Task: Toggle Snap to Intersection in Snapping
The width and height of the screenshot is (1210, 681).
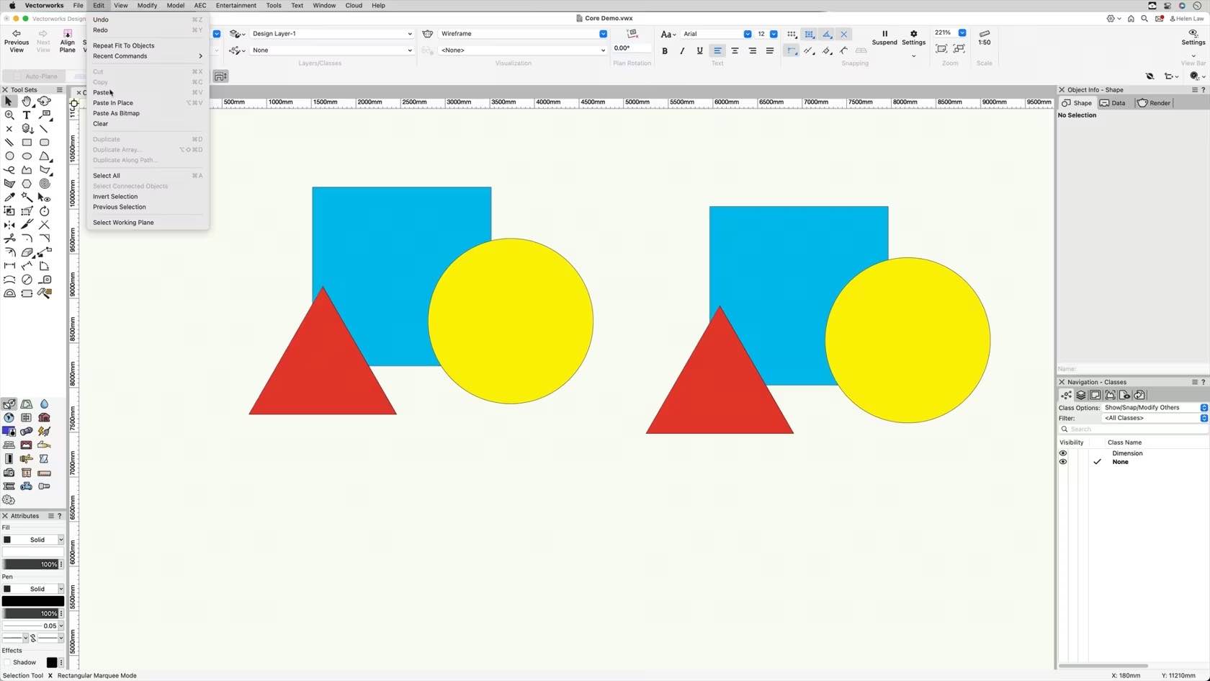Action: pos(844,34)
